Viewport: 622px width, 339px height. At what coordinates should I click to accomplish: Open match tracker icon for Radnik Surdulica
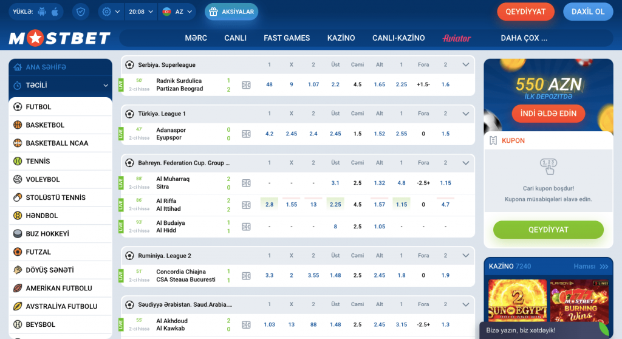[x=247, y=85]
